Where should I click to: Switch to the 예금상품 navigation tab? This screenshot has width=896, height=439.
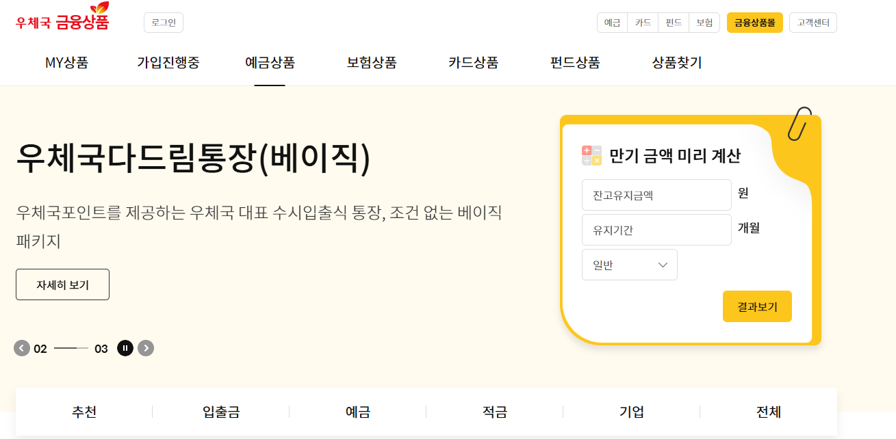[270, 62]
